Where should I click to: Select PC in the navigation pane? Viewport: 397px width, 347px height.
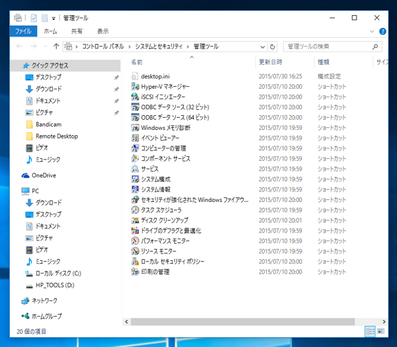click(x=30, y=191)
